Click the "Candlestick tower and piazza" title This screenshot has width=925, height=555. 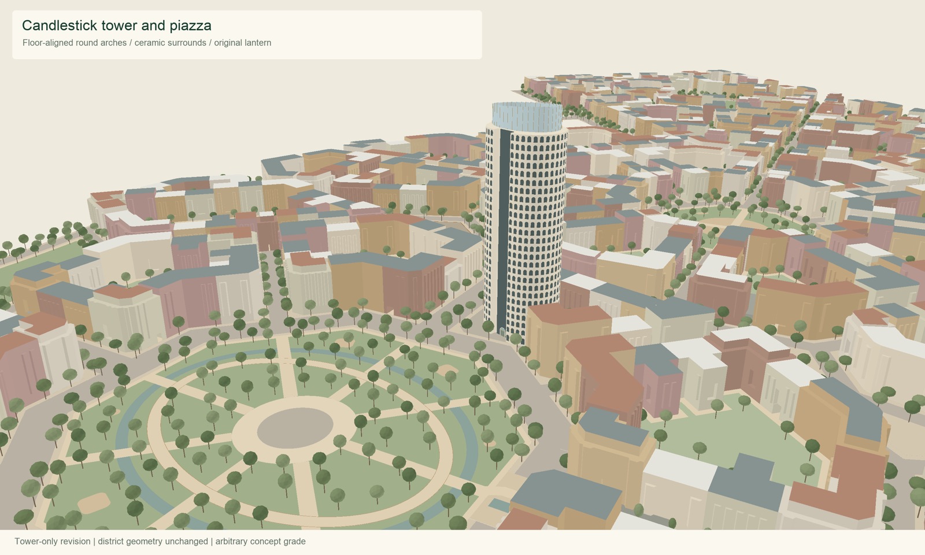(117, 25)
